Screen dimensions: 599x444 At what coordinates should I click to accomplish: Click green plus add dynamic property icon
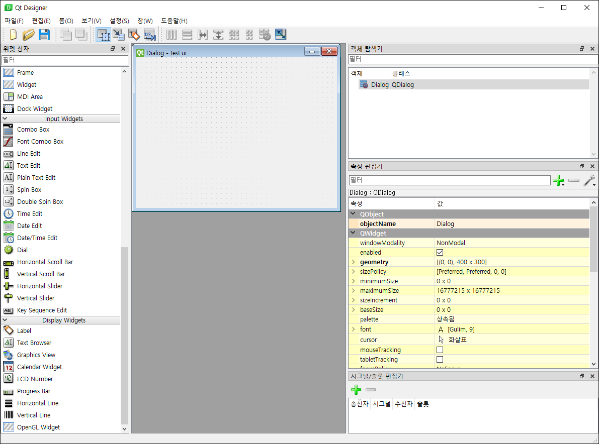click(558, 180)
